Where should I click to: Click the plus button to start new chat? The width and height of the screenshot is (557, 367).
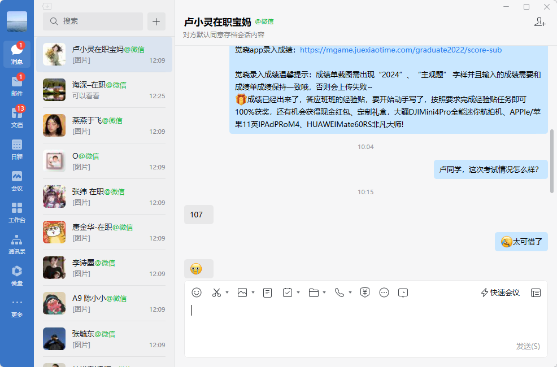pos(156,21)
